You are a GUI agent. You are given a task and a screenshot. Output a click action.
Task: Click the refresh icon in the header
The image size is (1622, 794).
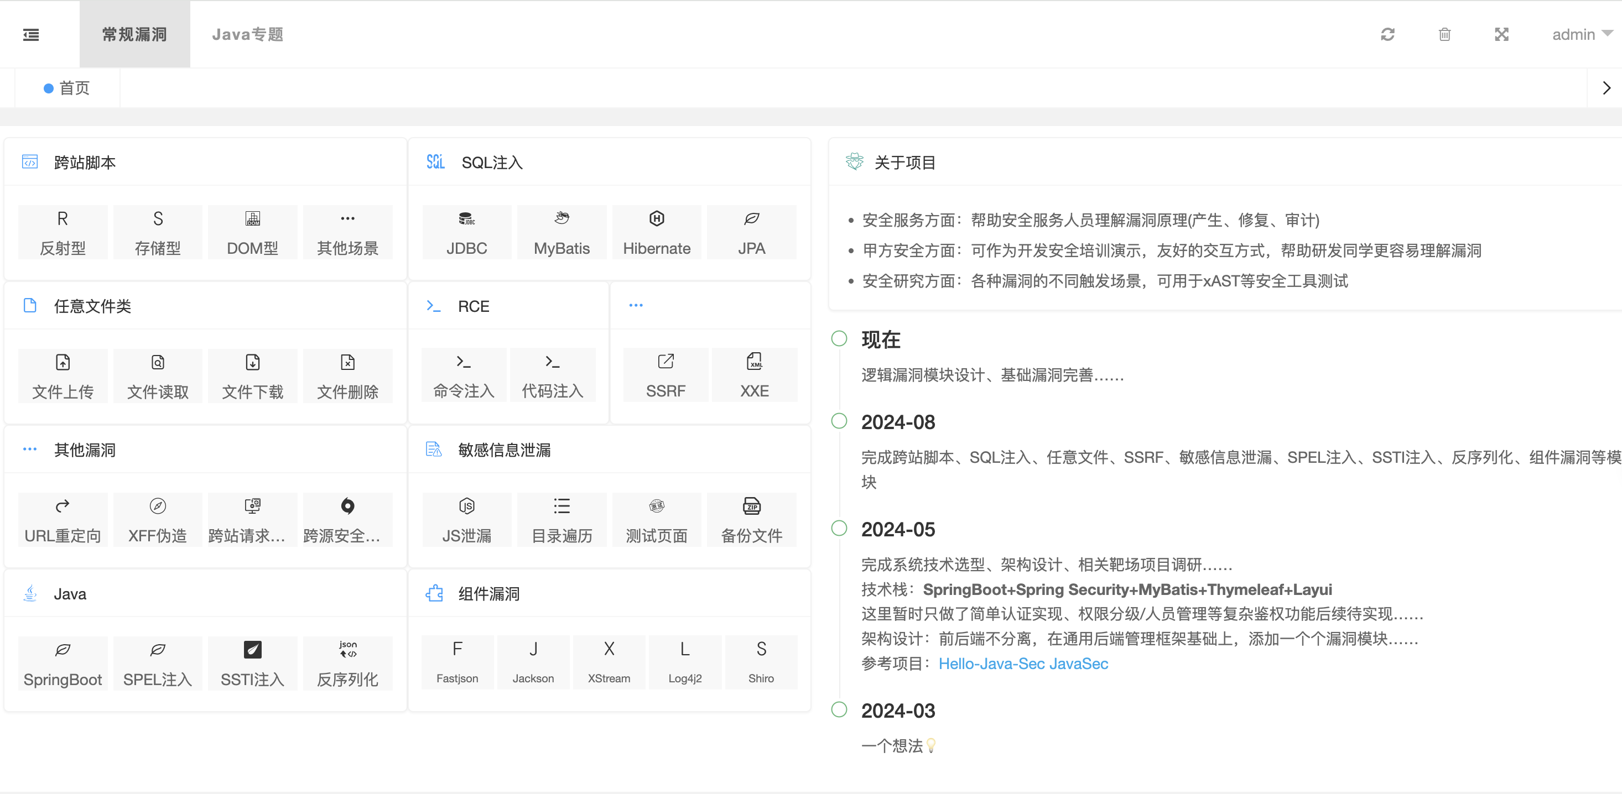[1387, 35]
